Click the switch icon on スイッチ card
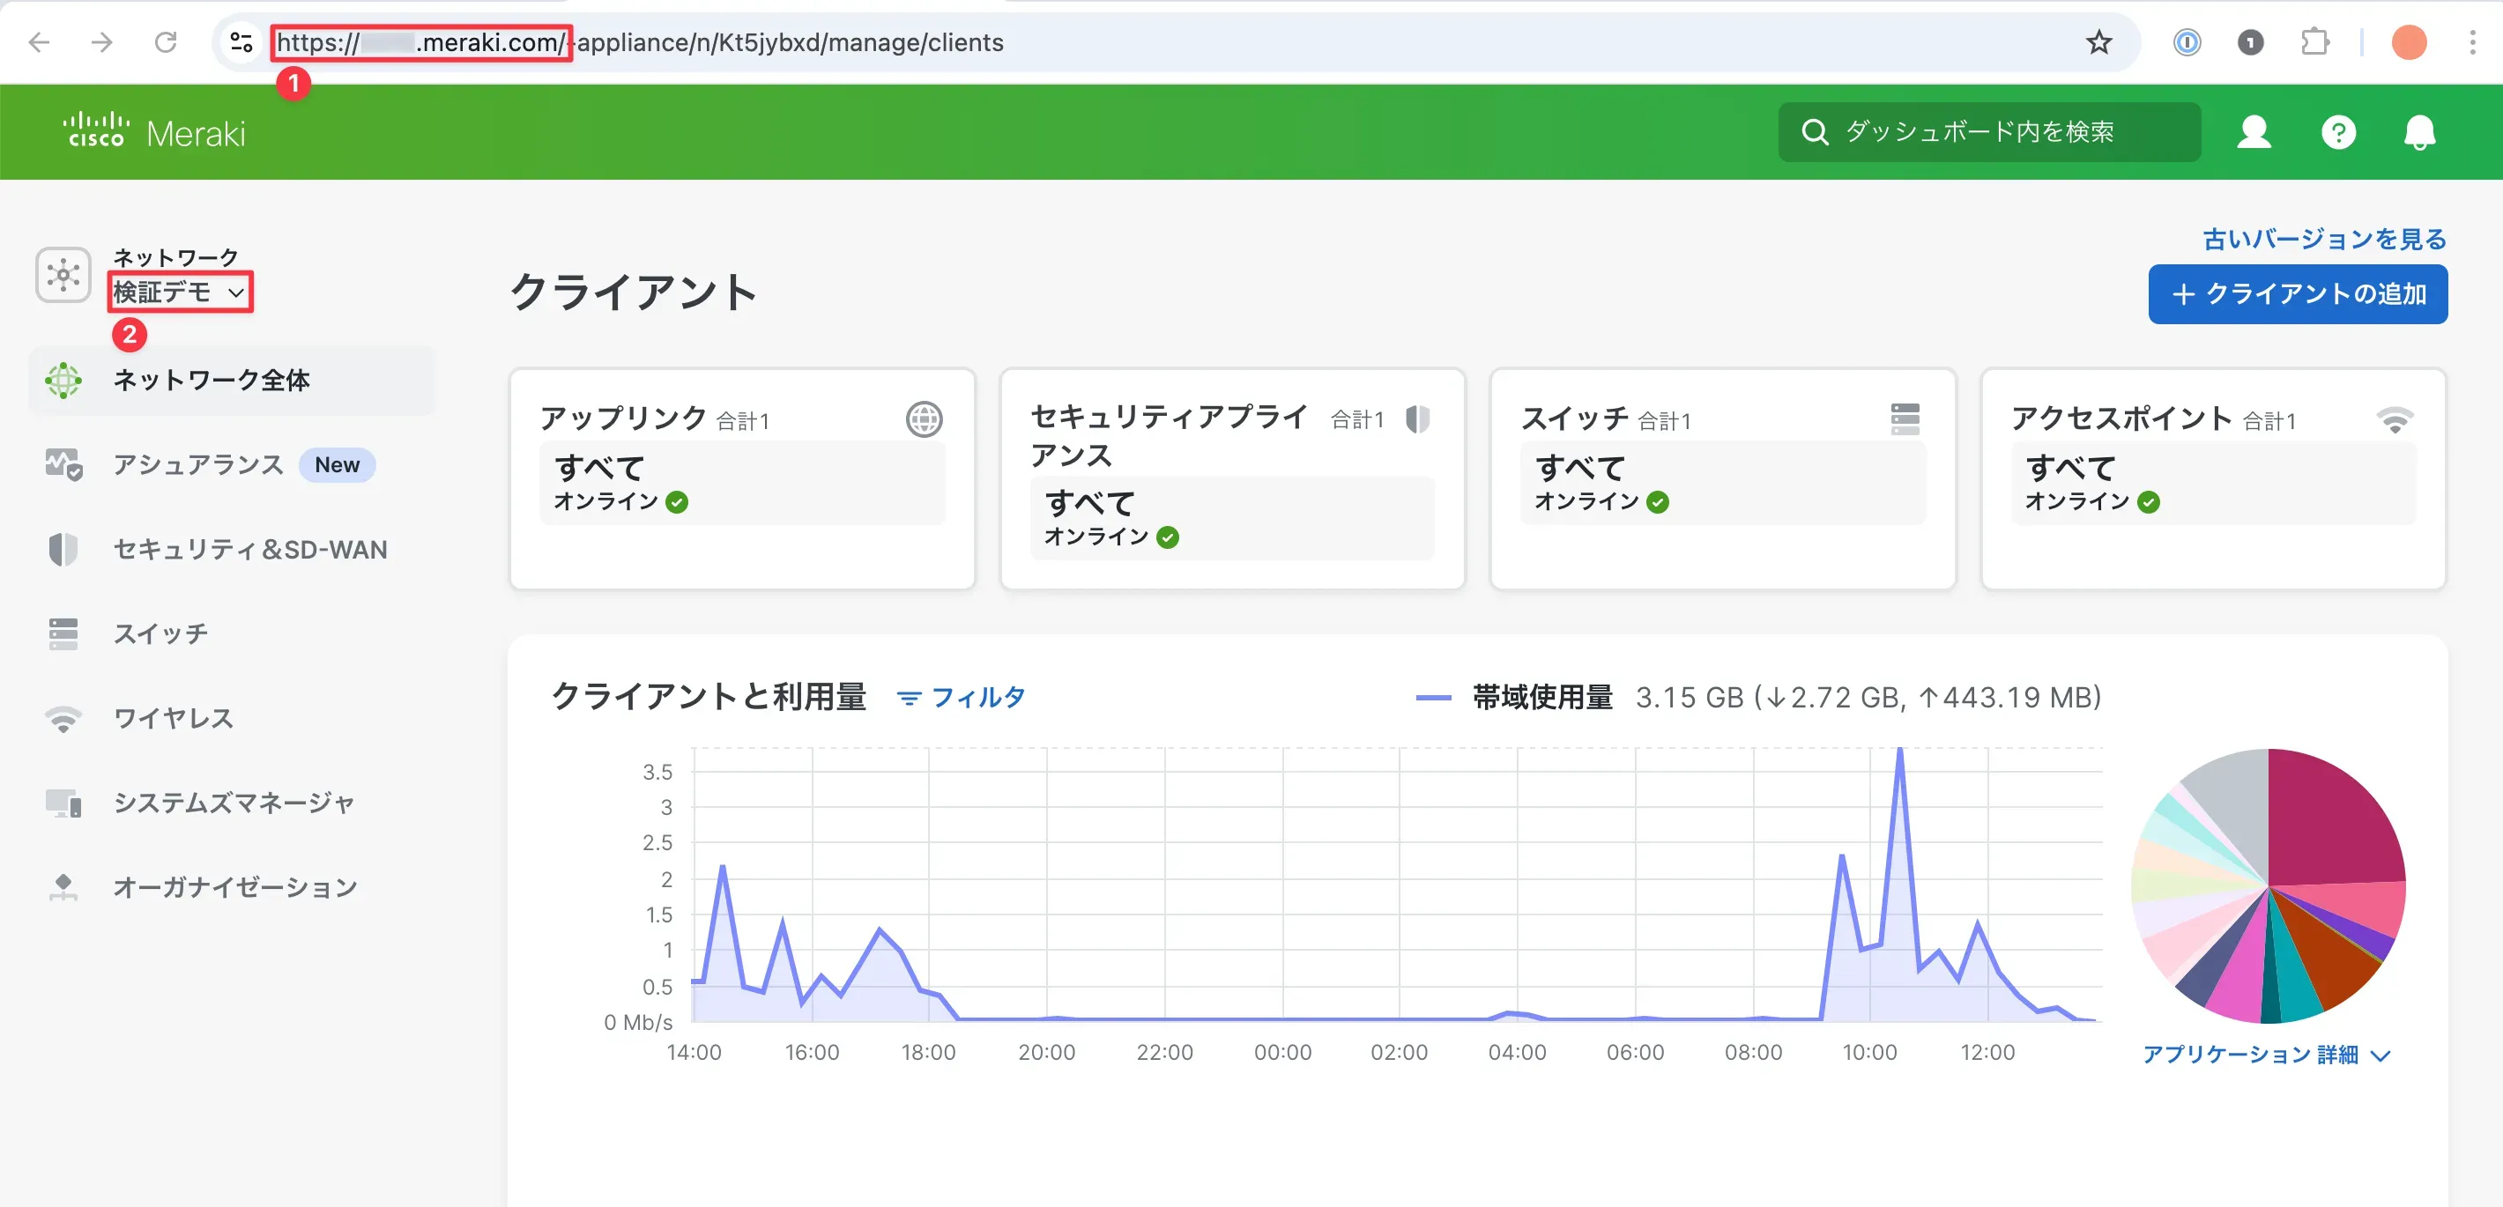This screenshot has height=1207, width=2503. [1905, 418]
